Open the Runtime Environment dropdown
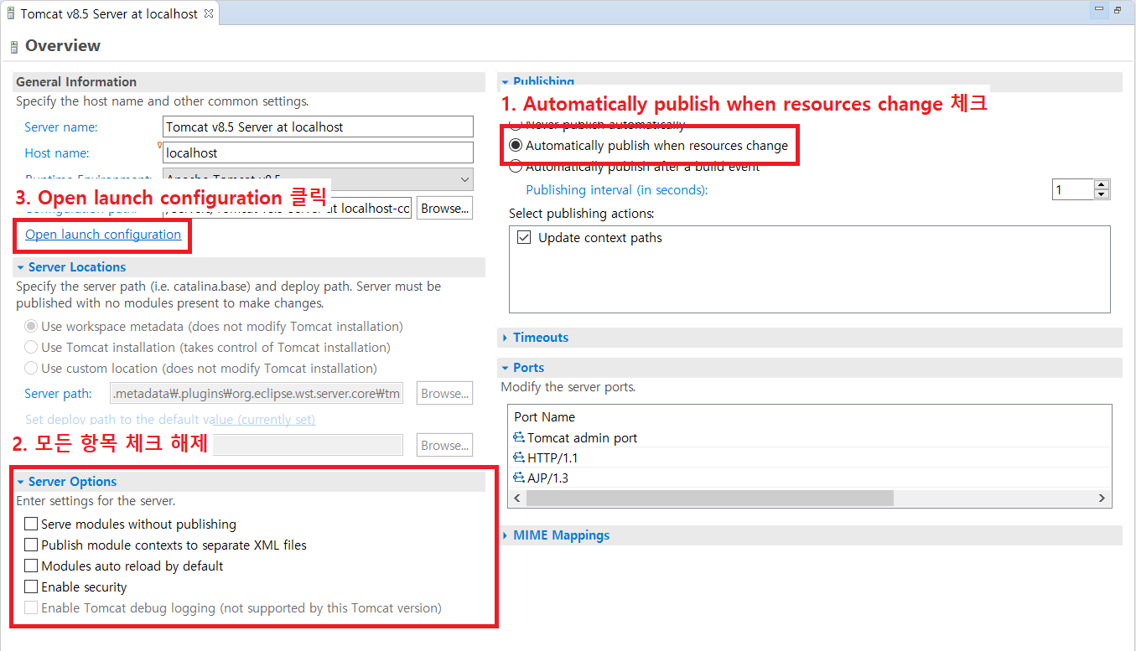The height and width of the screenshot is (651, 1136). click(x=464, y=179)
